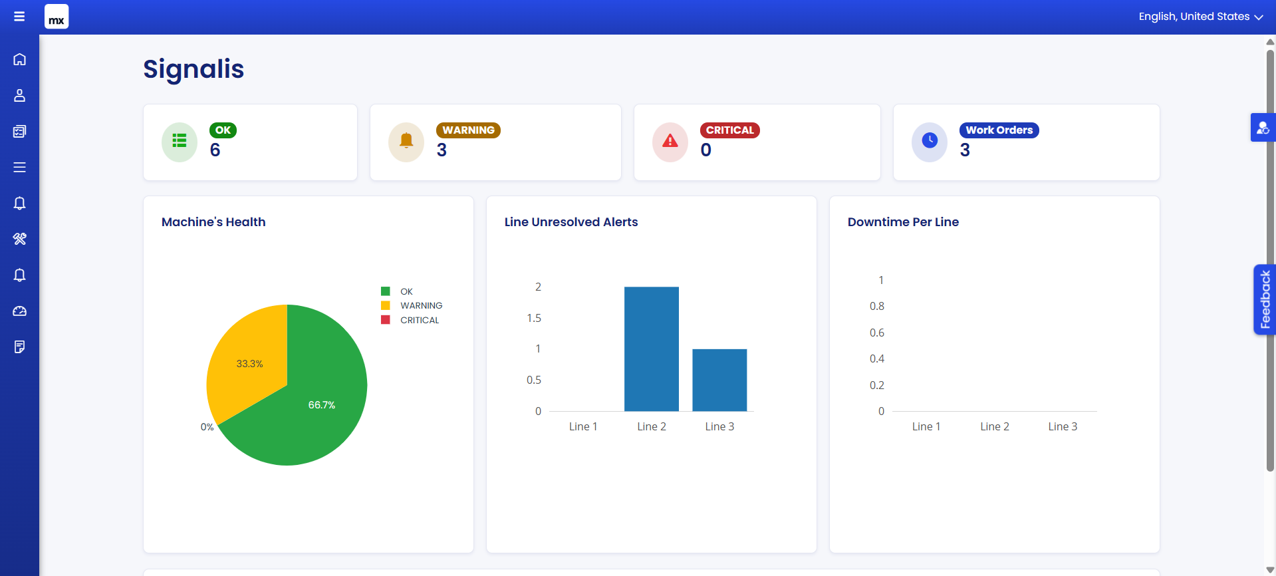Click the Line 1 label in Unresolved Alerts chart
The width and height of the screenshot is (1276, 576).
(583, 426)
